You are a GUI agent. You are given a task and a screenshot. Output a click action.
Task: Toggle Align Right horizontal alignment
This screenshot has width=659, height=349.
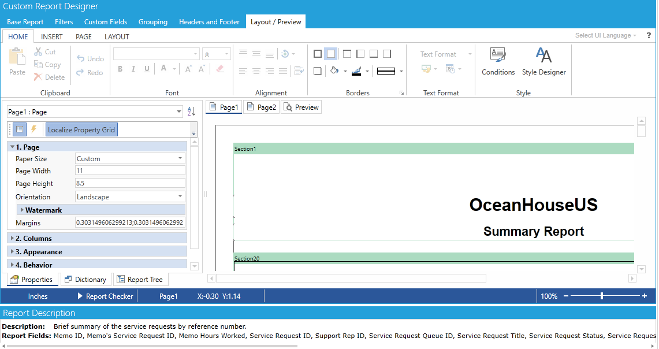pos(270,71)
